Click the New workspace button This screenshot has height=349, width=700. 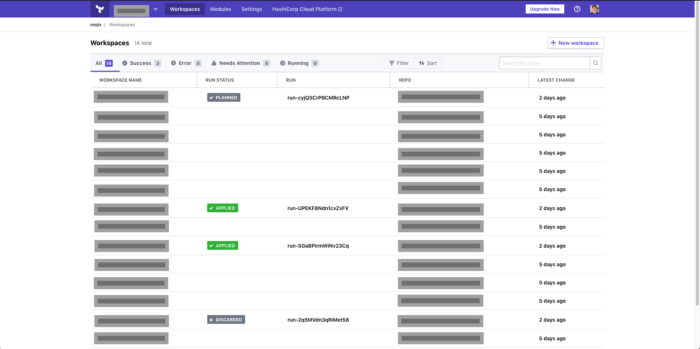(x=576, y=43)
